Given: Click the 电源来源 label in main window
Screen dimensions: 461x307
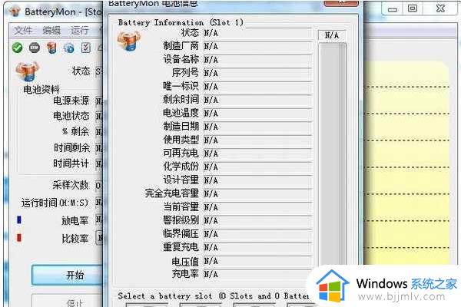Looking at the screenshot, I should tap(71, 101).
